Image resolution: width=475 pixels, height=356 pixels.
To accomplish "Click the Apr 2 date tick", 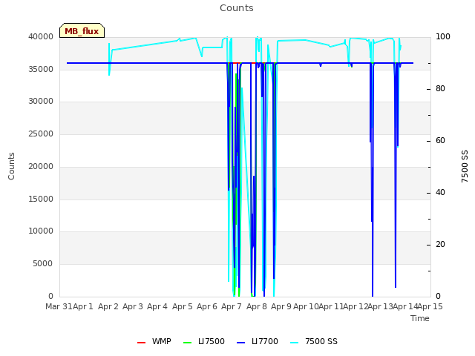I will pyautogui.click(x=108, y=306).
